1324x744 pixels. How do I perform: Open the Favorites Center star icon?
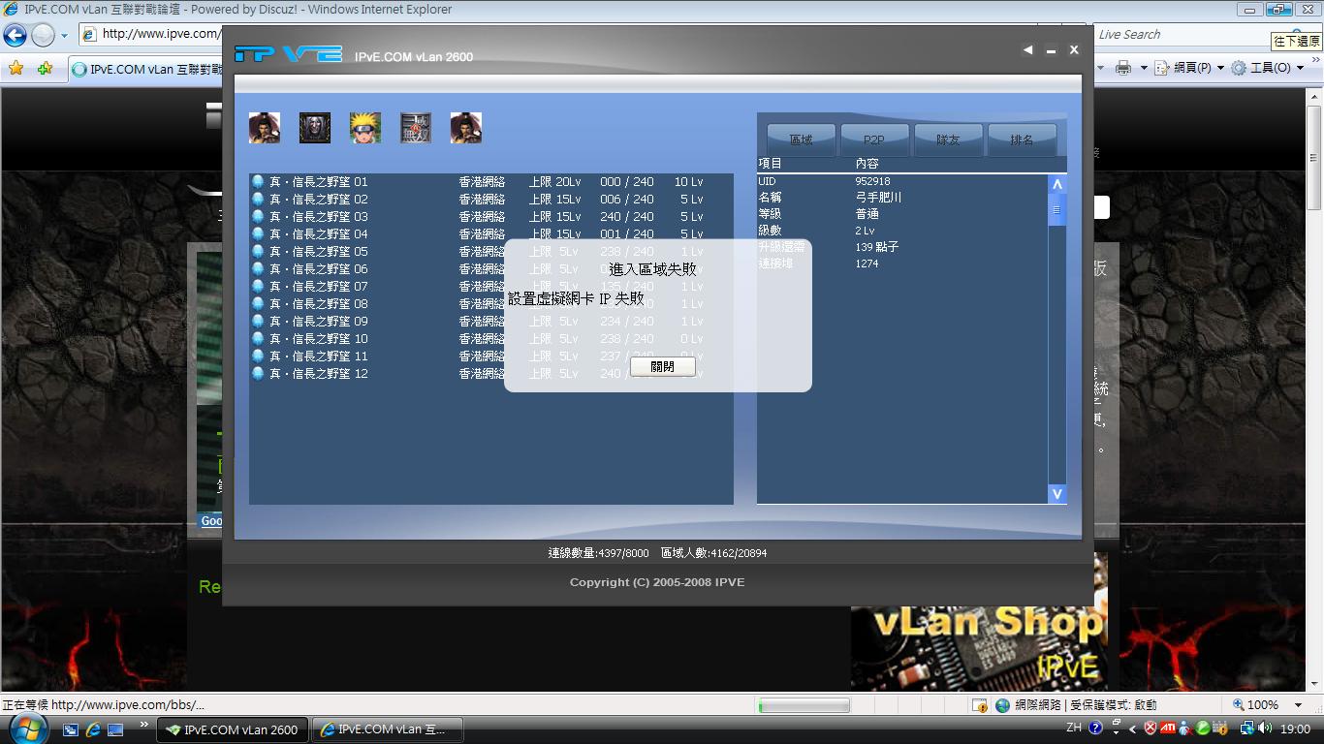tap(16, 69)
